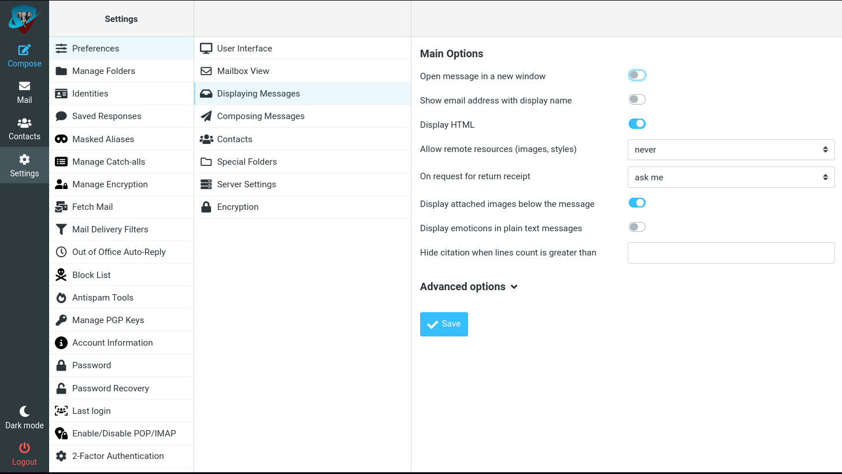Viewport: 842px width, 474px height.
Task: Click the Enable/Disable POP/IMAP icon
Action: pos(61,434)
